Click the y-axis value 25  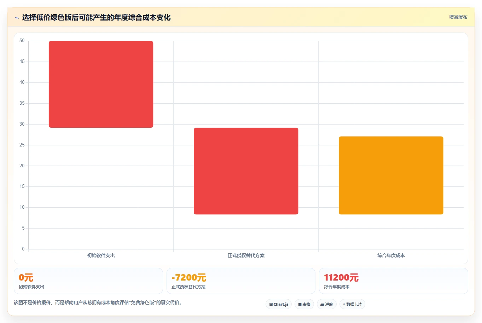pos(22,145)
